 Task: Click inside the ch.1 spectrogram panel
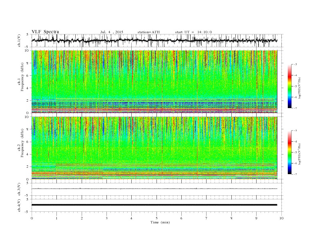coord(154,82)
